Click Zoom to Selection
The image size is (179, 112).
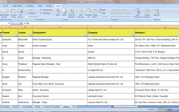point(72,13)
